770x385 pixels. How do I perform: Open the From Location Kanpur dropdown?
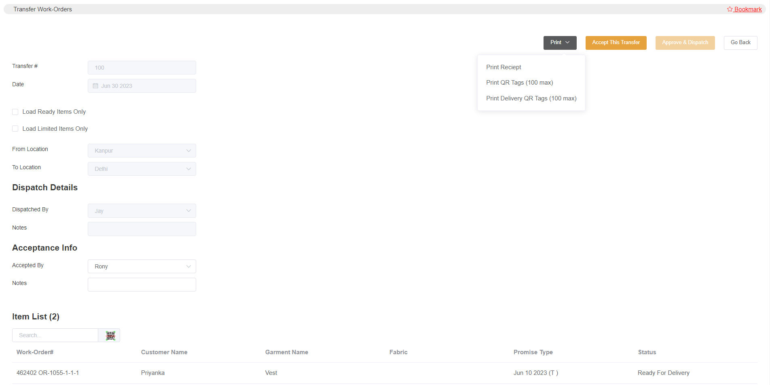(x=142, y=151)
